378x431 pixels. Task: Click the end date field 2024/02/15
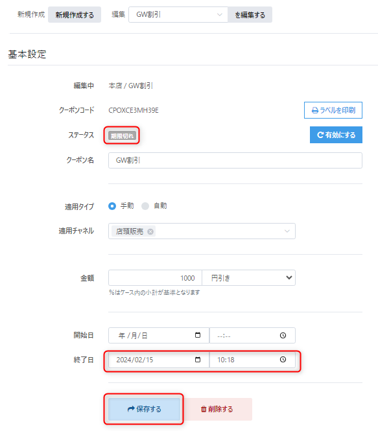[x=159, y=360]
